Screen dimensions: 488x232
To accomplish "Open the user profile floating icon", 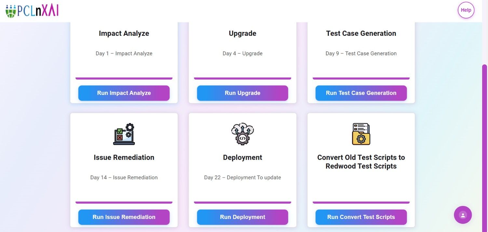I will pyautogui.click(x=463, y=215).
